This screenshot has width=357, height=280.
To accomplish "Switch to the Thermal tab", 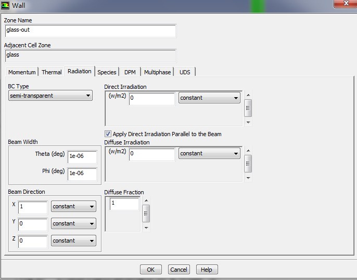I will 52,72.
